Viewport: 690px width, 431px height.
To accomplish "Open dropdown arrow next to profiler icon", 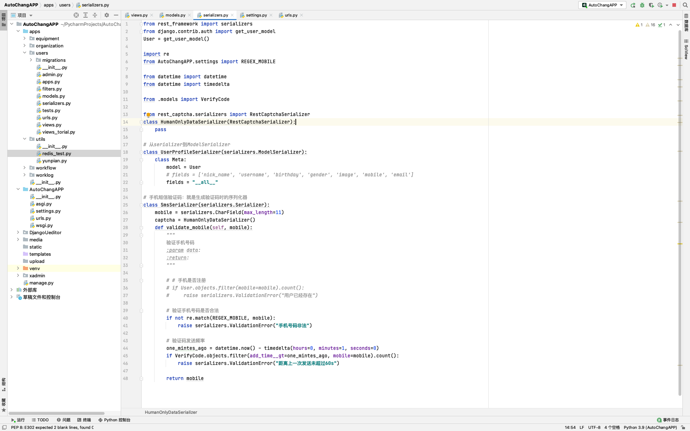I will 667,5.
